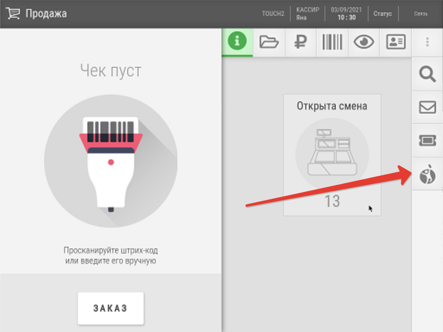The image size is (443, 332).
Task: Click the shopping cart icon by Продажа
Action: pos(13,13)
